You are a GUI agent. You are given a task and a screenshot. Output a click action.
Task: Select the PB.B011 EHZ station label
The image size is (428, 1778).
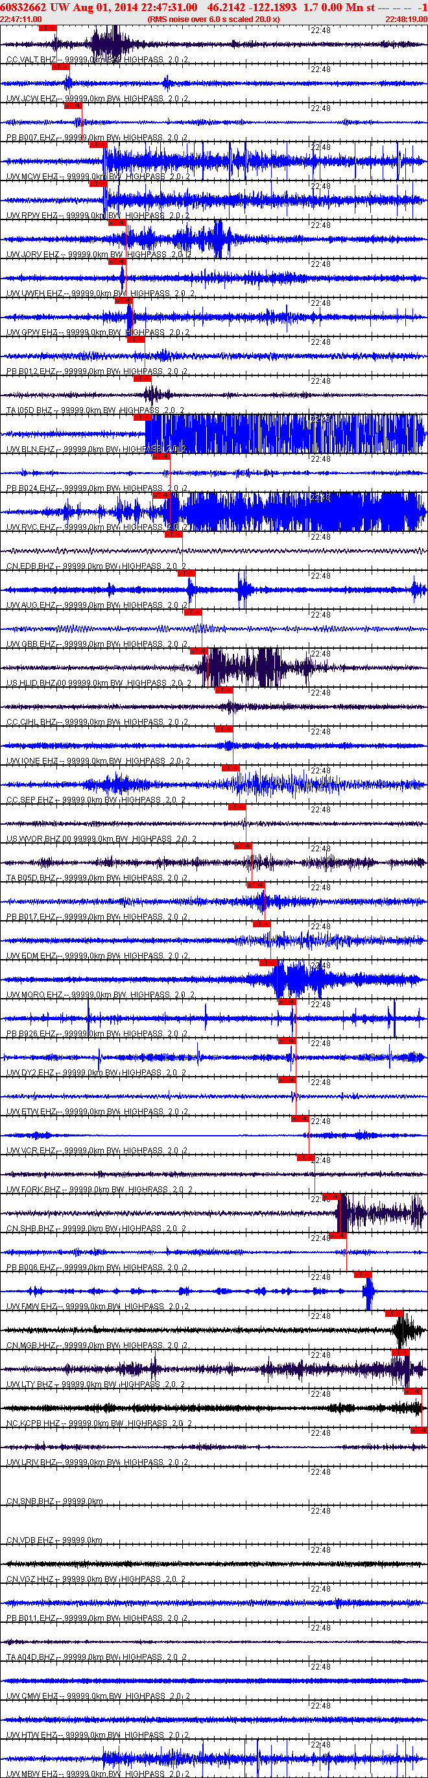pos(97,1618)
